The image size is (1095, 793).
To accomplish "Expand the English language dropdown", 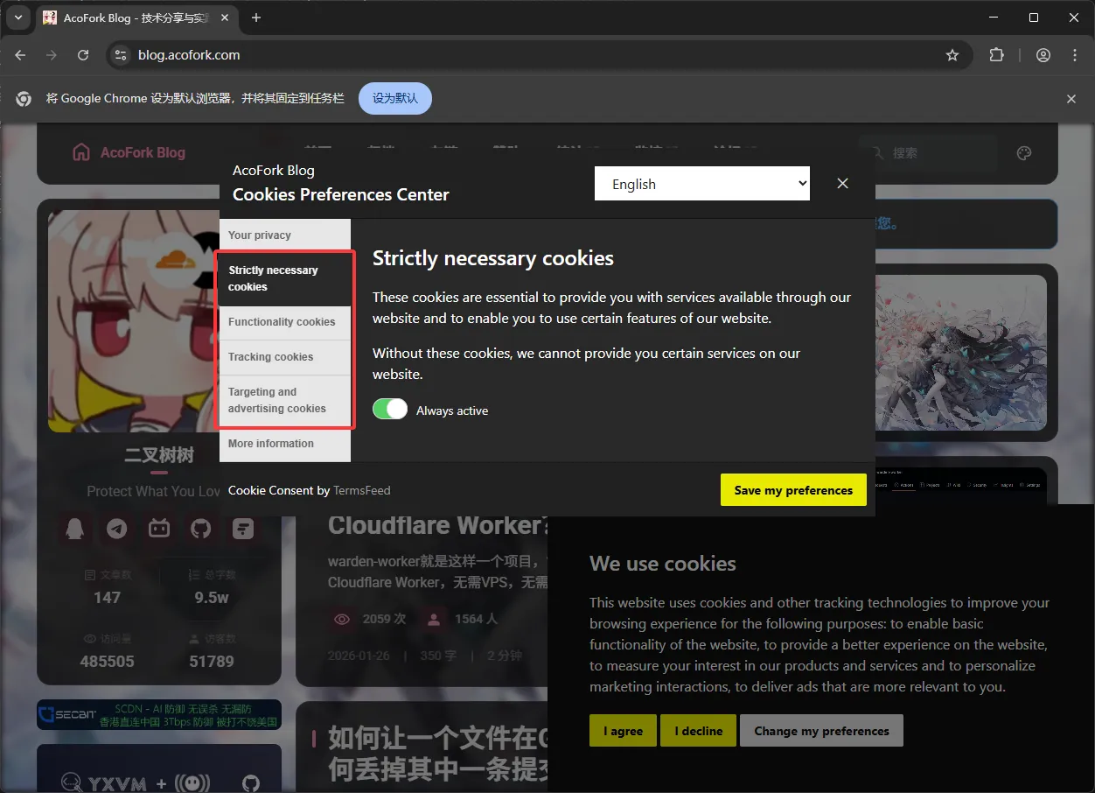I will coord(702,184).
